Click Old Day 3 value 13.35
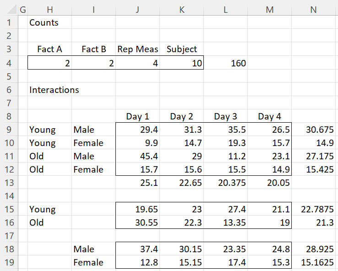Image resolution: width=338 pixels, height=271 pixels. [x=225, y=222]
